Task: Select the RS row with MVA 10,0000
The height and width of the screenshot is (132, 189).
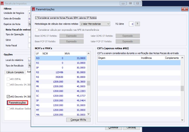Action: pyautogui.click(x=61, y=63)
